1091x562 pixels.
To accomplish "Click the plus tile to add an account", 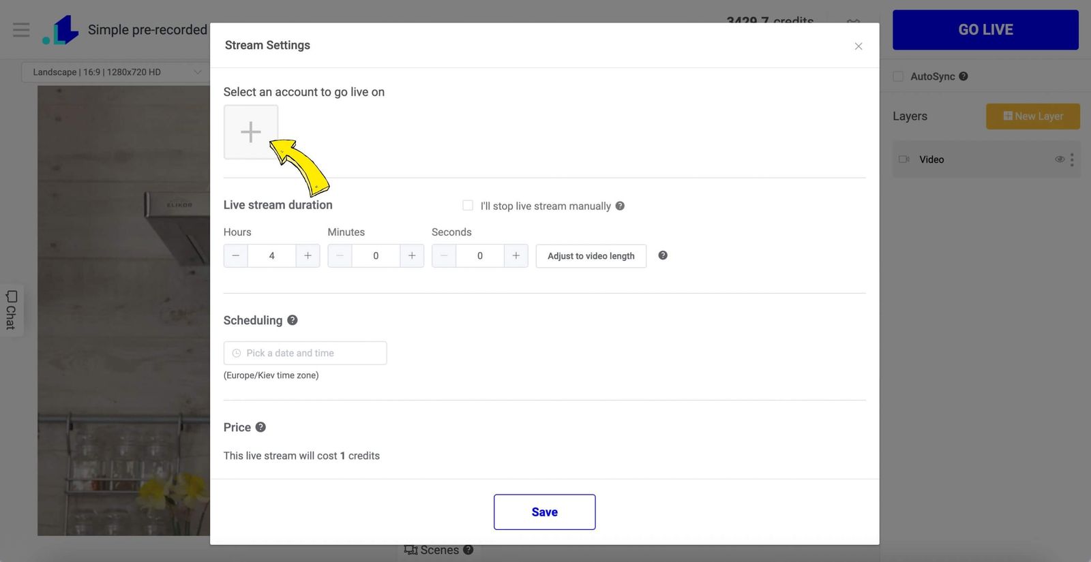I will click(x=251, y=131).
